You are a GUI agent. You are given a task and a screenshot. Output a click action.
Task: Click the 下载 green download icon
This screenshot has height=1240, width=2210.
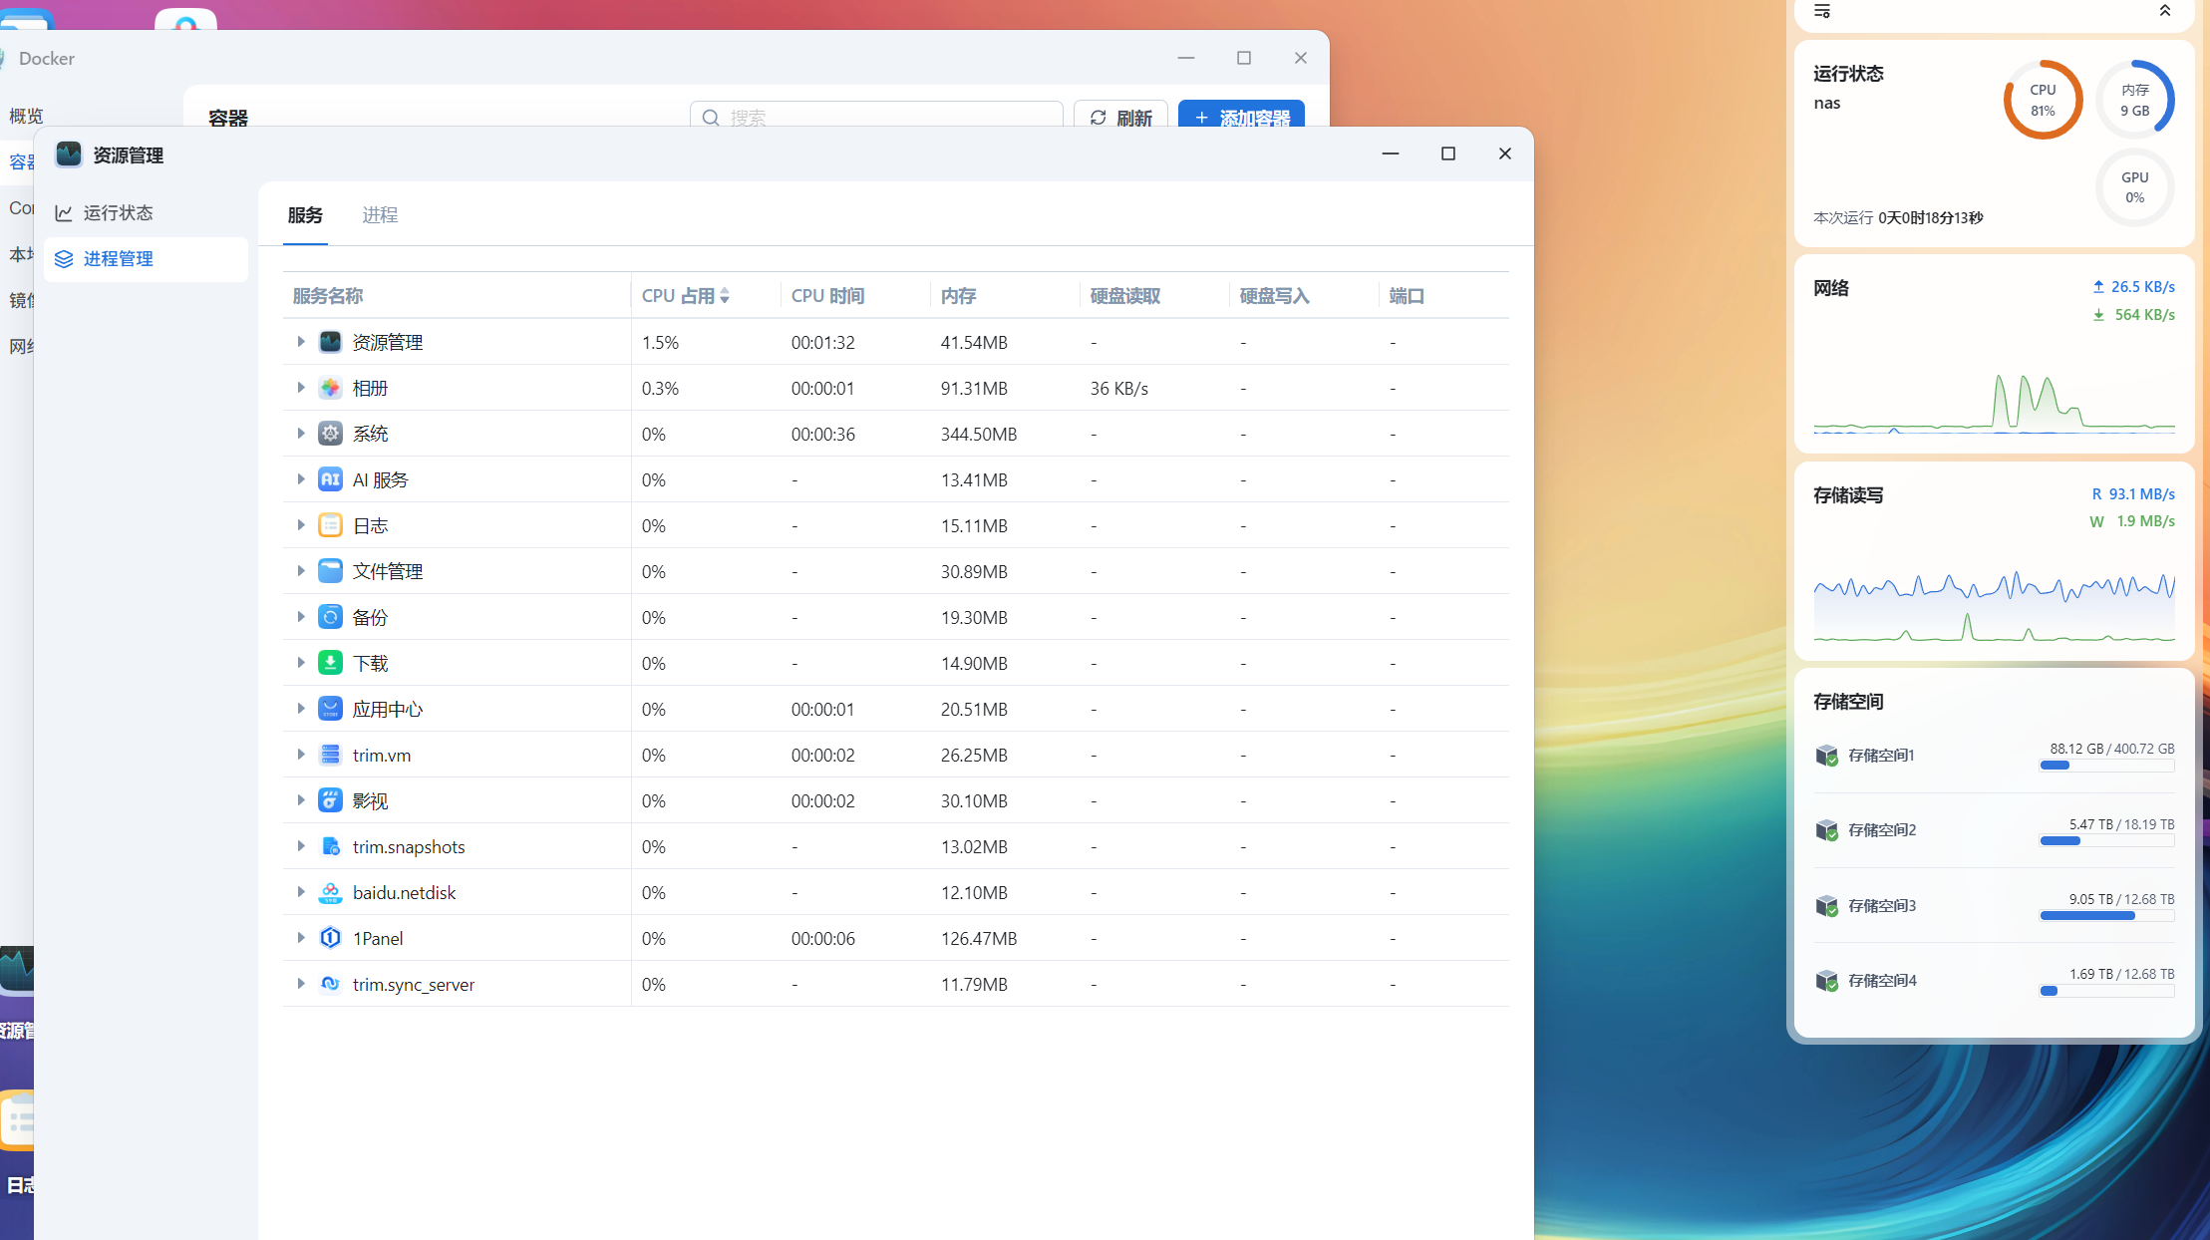click(330, 663)
